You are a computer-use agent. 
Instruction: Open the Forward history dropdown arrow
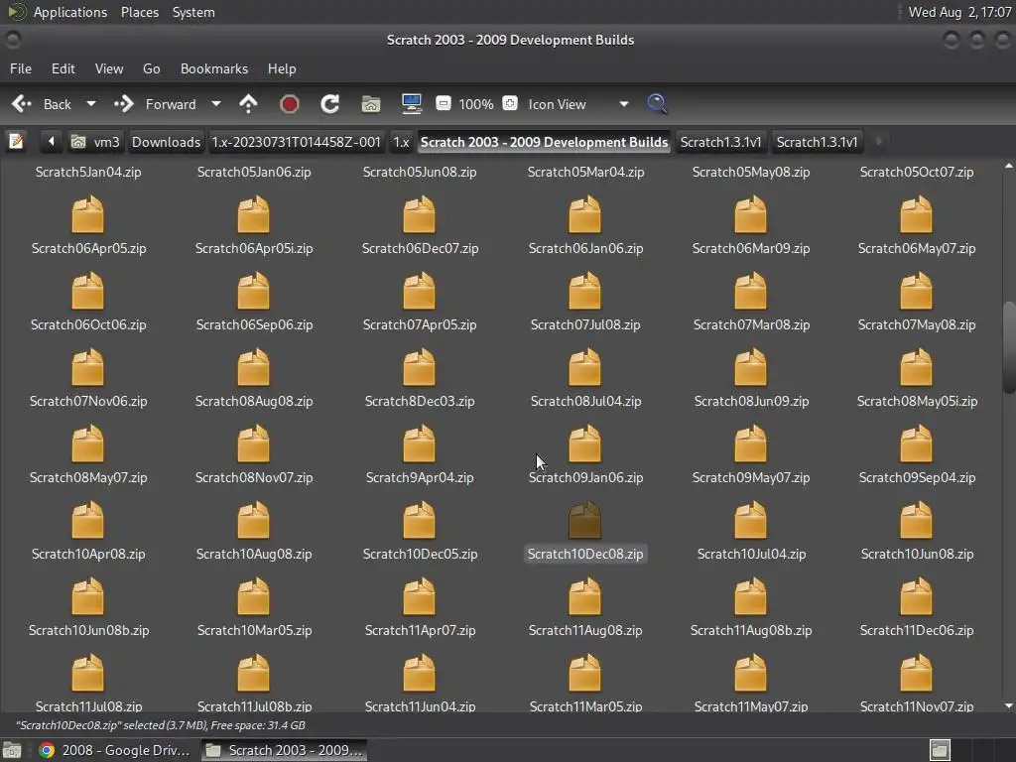[216, 103]
